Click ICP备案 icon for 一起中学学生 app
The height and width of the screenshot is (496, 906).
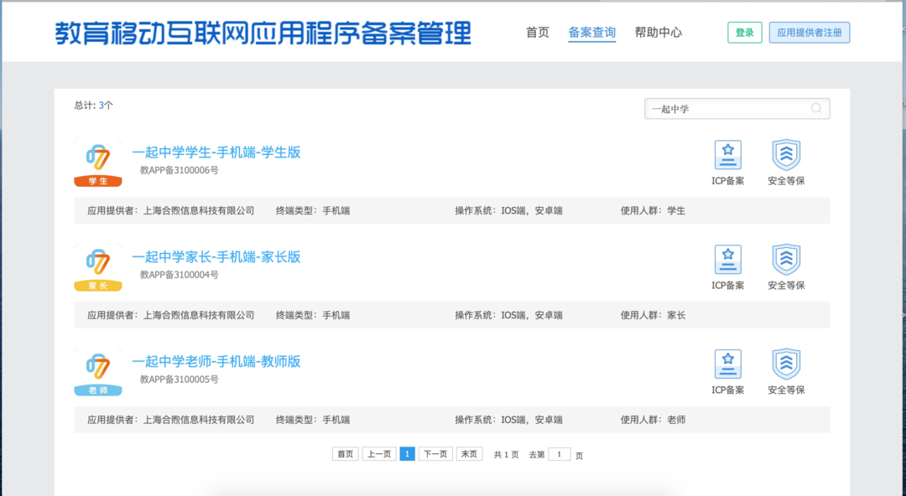coord(727,155)
